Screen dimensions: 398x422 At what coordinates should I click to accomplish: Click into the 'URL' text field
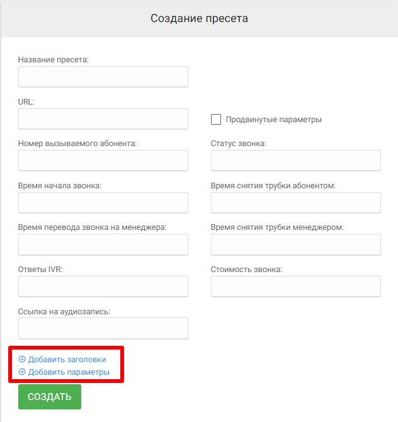point(103,118)
